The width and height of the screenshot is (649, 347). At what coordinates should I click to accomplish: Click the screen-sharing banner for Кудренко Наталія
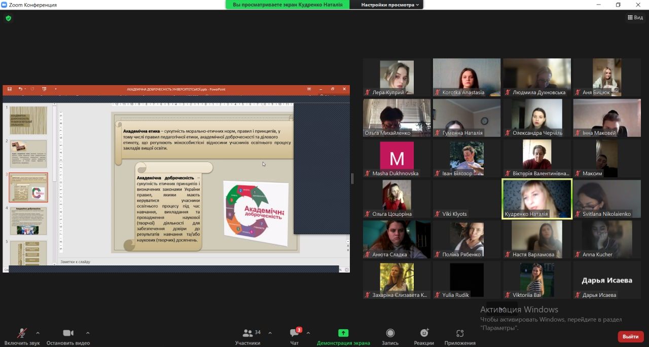click(287, 5)
